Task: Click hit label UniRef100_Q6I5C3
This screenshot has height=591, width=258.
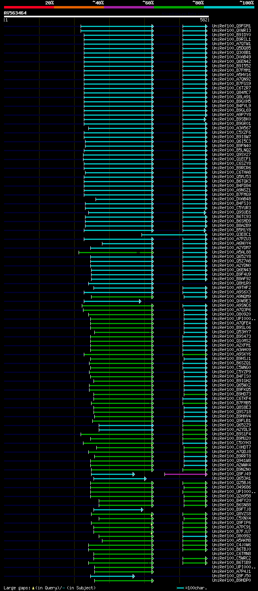Action: (x=231, y=142)
